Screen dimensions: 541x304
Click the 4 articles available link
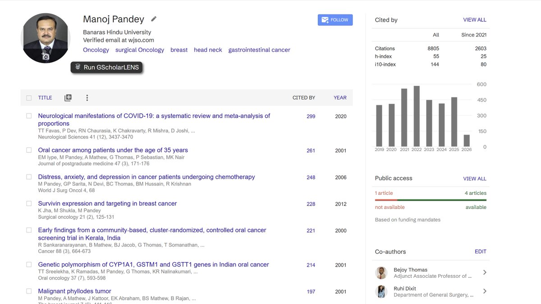476,193
